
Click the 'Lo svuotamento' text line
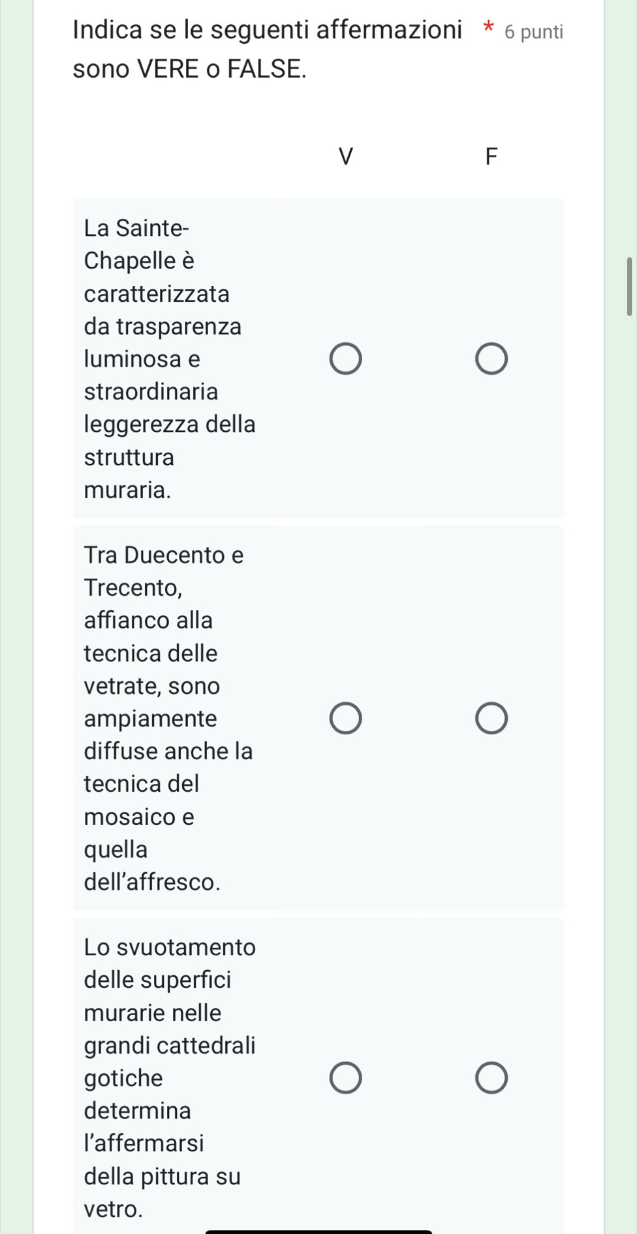170,947
